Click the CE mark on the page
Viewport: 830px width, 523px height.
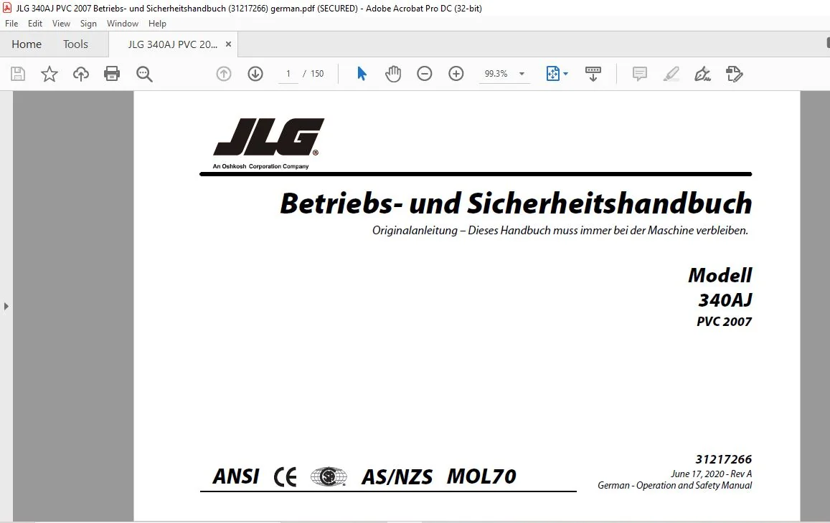tap(285, 477)
